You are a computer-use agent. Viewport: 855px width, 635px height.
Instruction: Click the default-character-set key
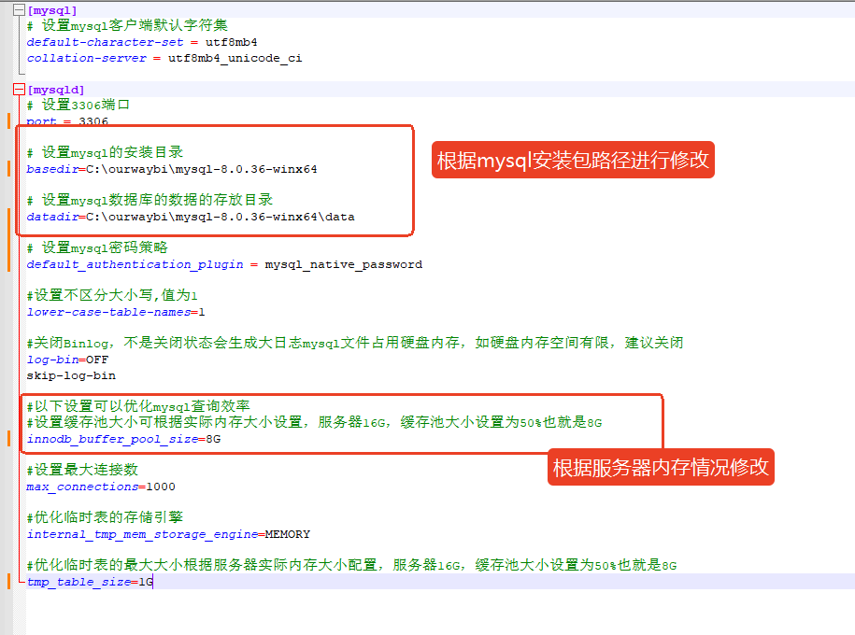(x=106, y=42)
